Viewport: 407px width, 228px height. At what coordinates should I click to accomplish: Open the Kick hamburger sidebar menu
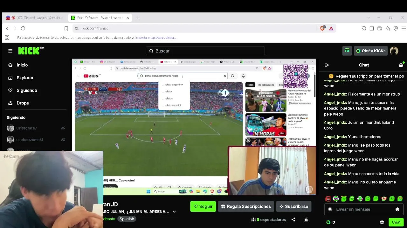[10, 51]
